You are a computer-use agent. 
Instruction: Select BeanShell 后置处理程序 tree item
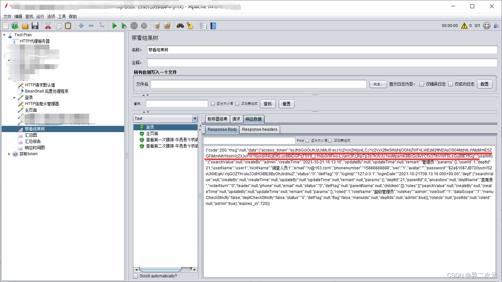(x=47, y=91)
